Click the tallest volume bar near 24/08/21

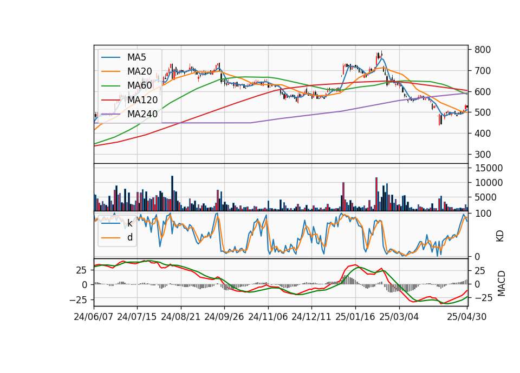point(172,194)
